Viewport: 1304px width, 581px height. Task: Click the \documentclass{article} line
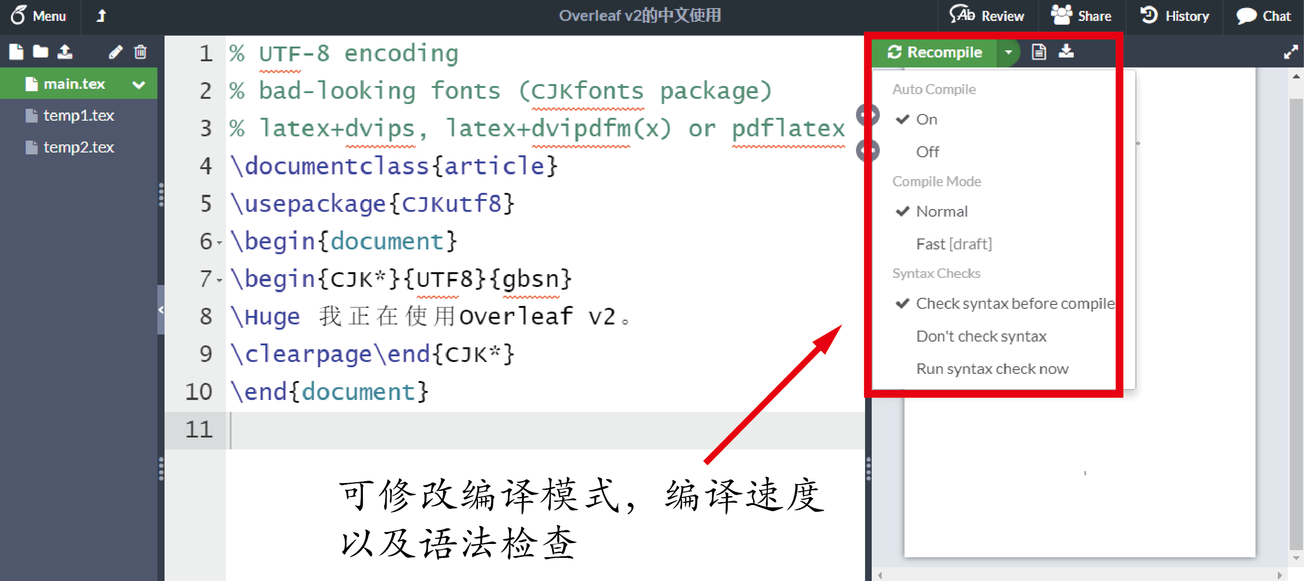coord(393,166)
